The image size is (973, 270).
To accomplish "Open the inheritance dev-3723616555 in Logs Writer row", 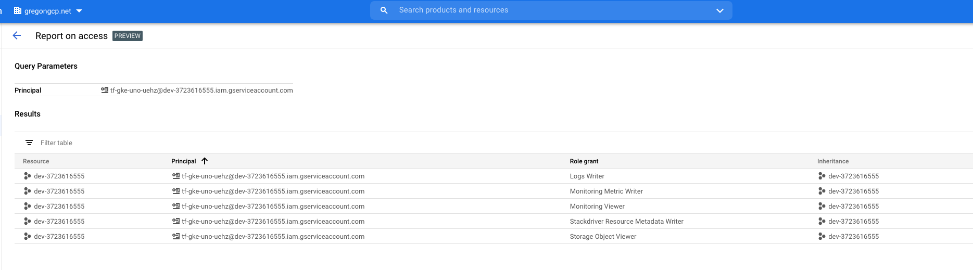I will coord(853,176).
